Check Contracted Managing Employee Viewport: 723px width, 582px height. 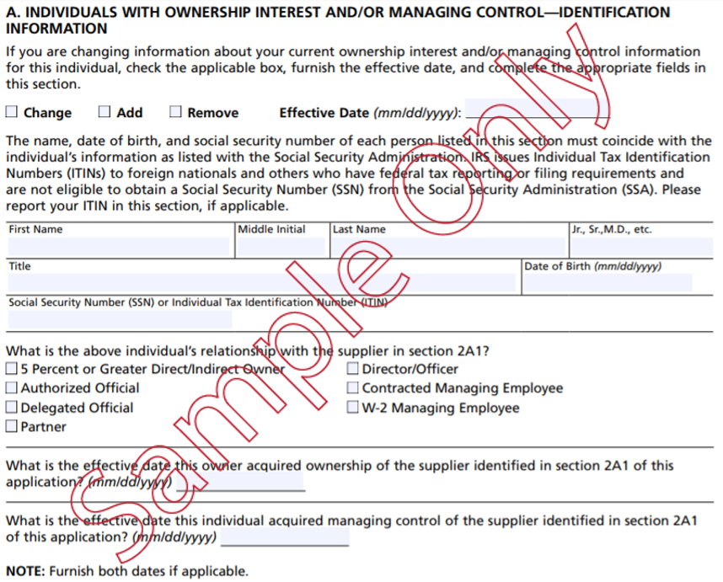[x=352, y=388]
